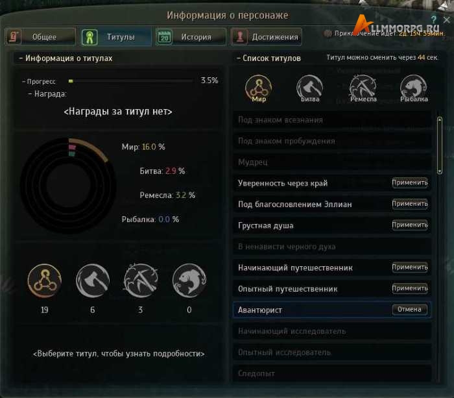Collapse the Список титулов section
This screenshot has width=454, height=398.
(x=239, y=58)
